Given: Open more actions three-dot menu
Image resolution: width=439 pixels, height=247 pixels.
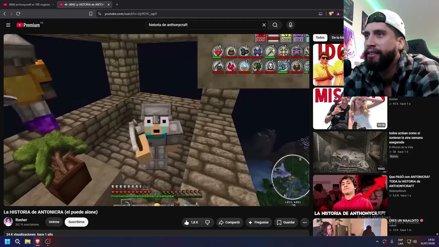Looking at the screenshot, I should (x=305, y=222).
